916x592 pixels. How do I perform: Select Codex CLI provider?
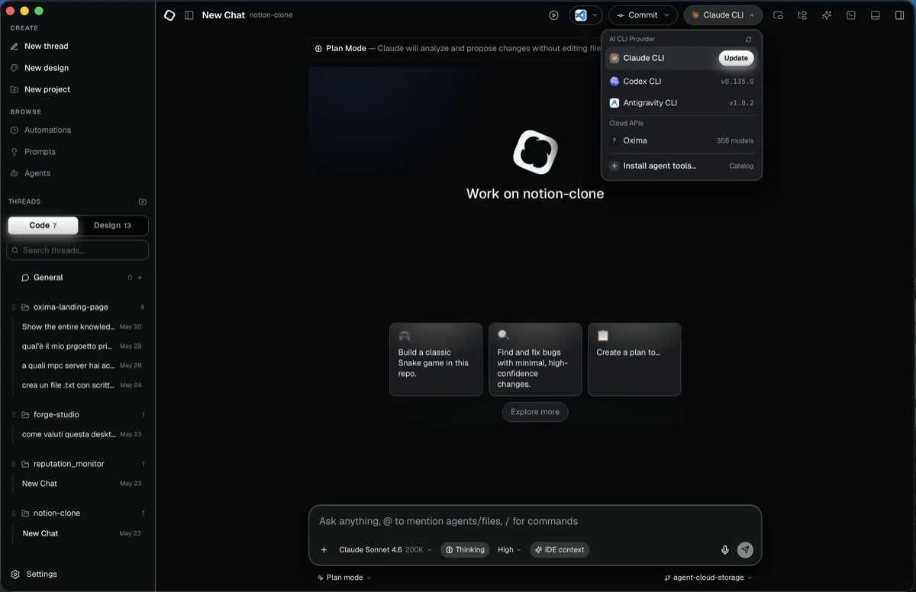click(x=682, y=81)
